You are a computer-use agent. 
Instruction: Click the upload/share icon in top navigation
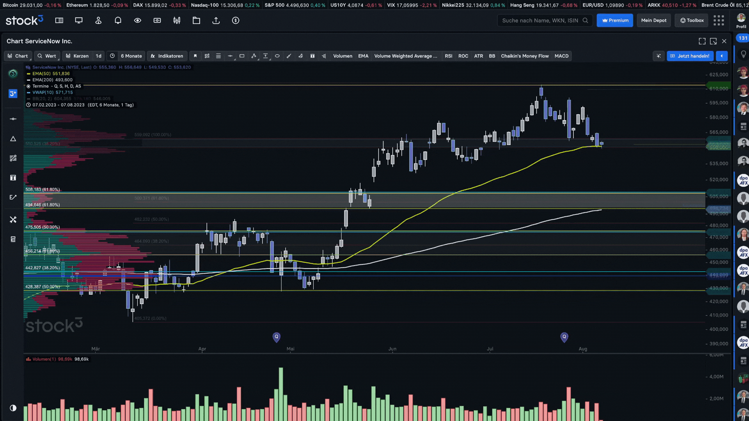(216, 20)
